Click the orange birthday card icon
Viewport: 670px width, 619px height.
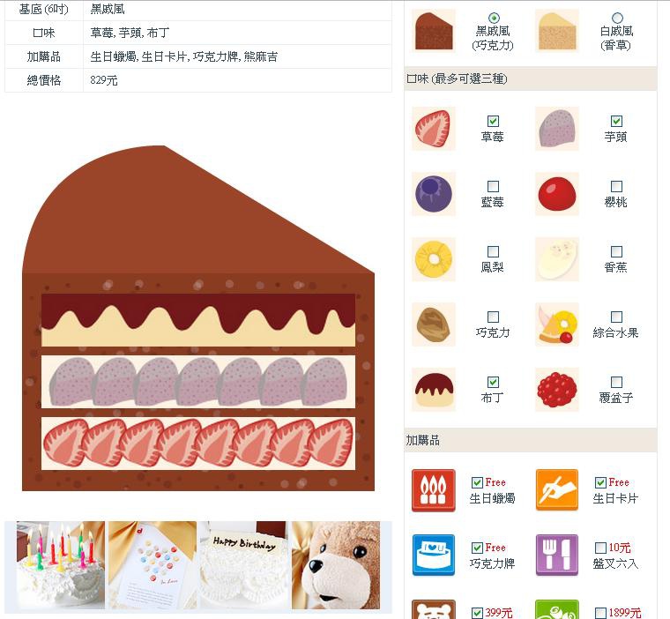557,490
